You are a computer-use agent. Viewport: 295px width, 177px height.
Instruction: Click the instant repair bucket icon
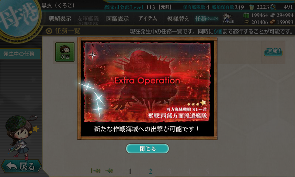[251, 7]
